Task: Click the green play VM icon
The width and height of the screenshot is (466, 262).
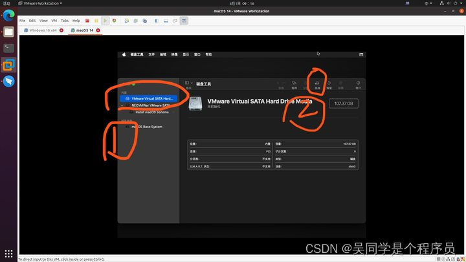Action: coord(105,21)
